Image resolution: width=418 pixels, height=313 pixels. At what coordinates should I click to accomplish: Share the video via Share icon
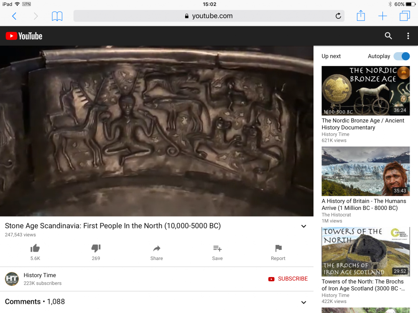(x=156, y=248)
